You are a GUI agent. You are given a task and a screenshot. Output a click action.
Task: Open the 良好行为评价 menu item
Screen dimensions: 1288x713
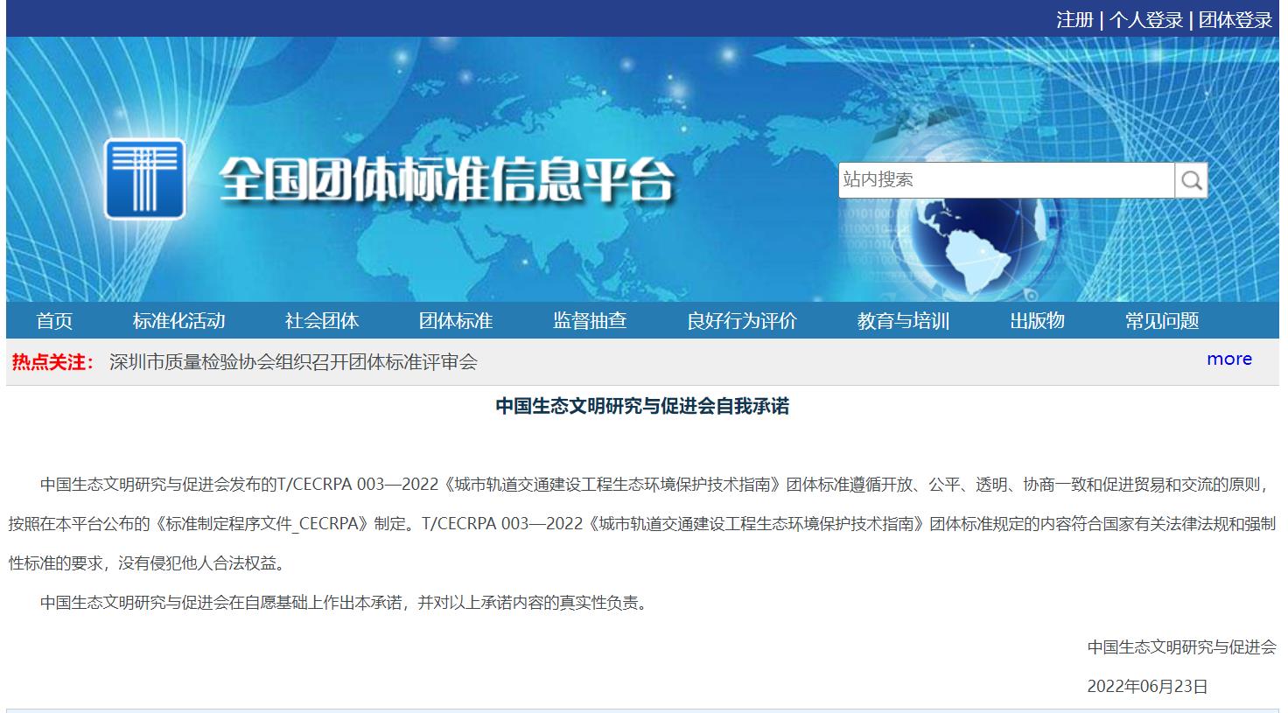click(741, 321)
